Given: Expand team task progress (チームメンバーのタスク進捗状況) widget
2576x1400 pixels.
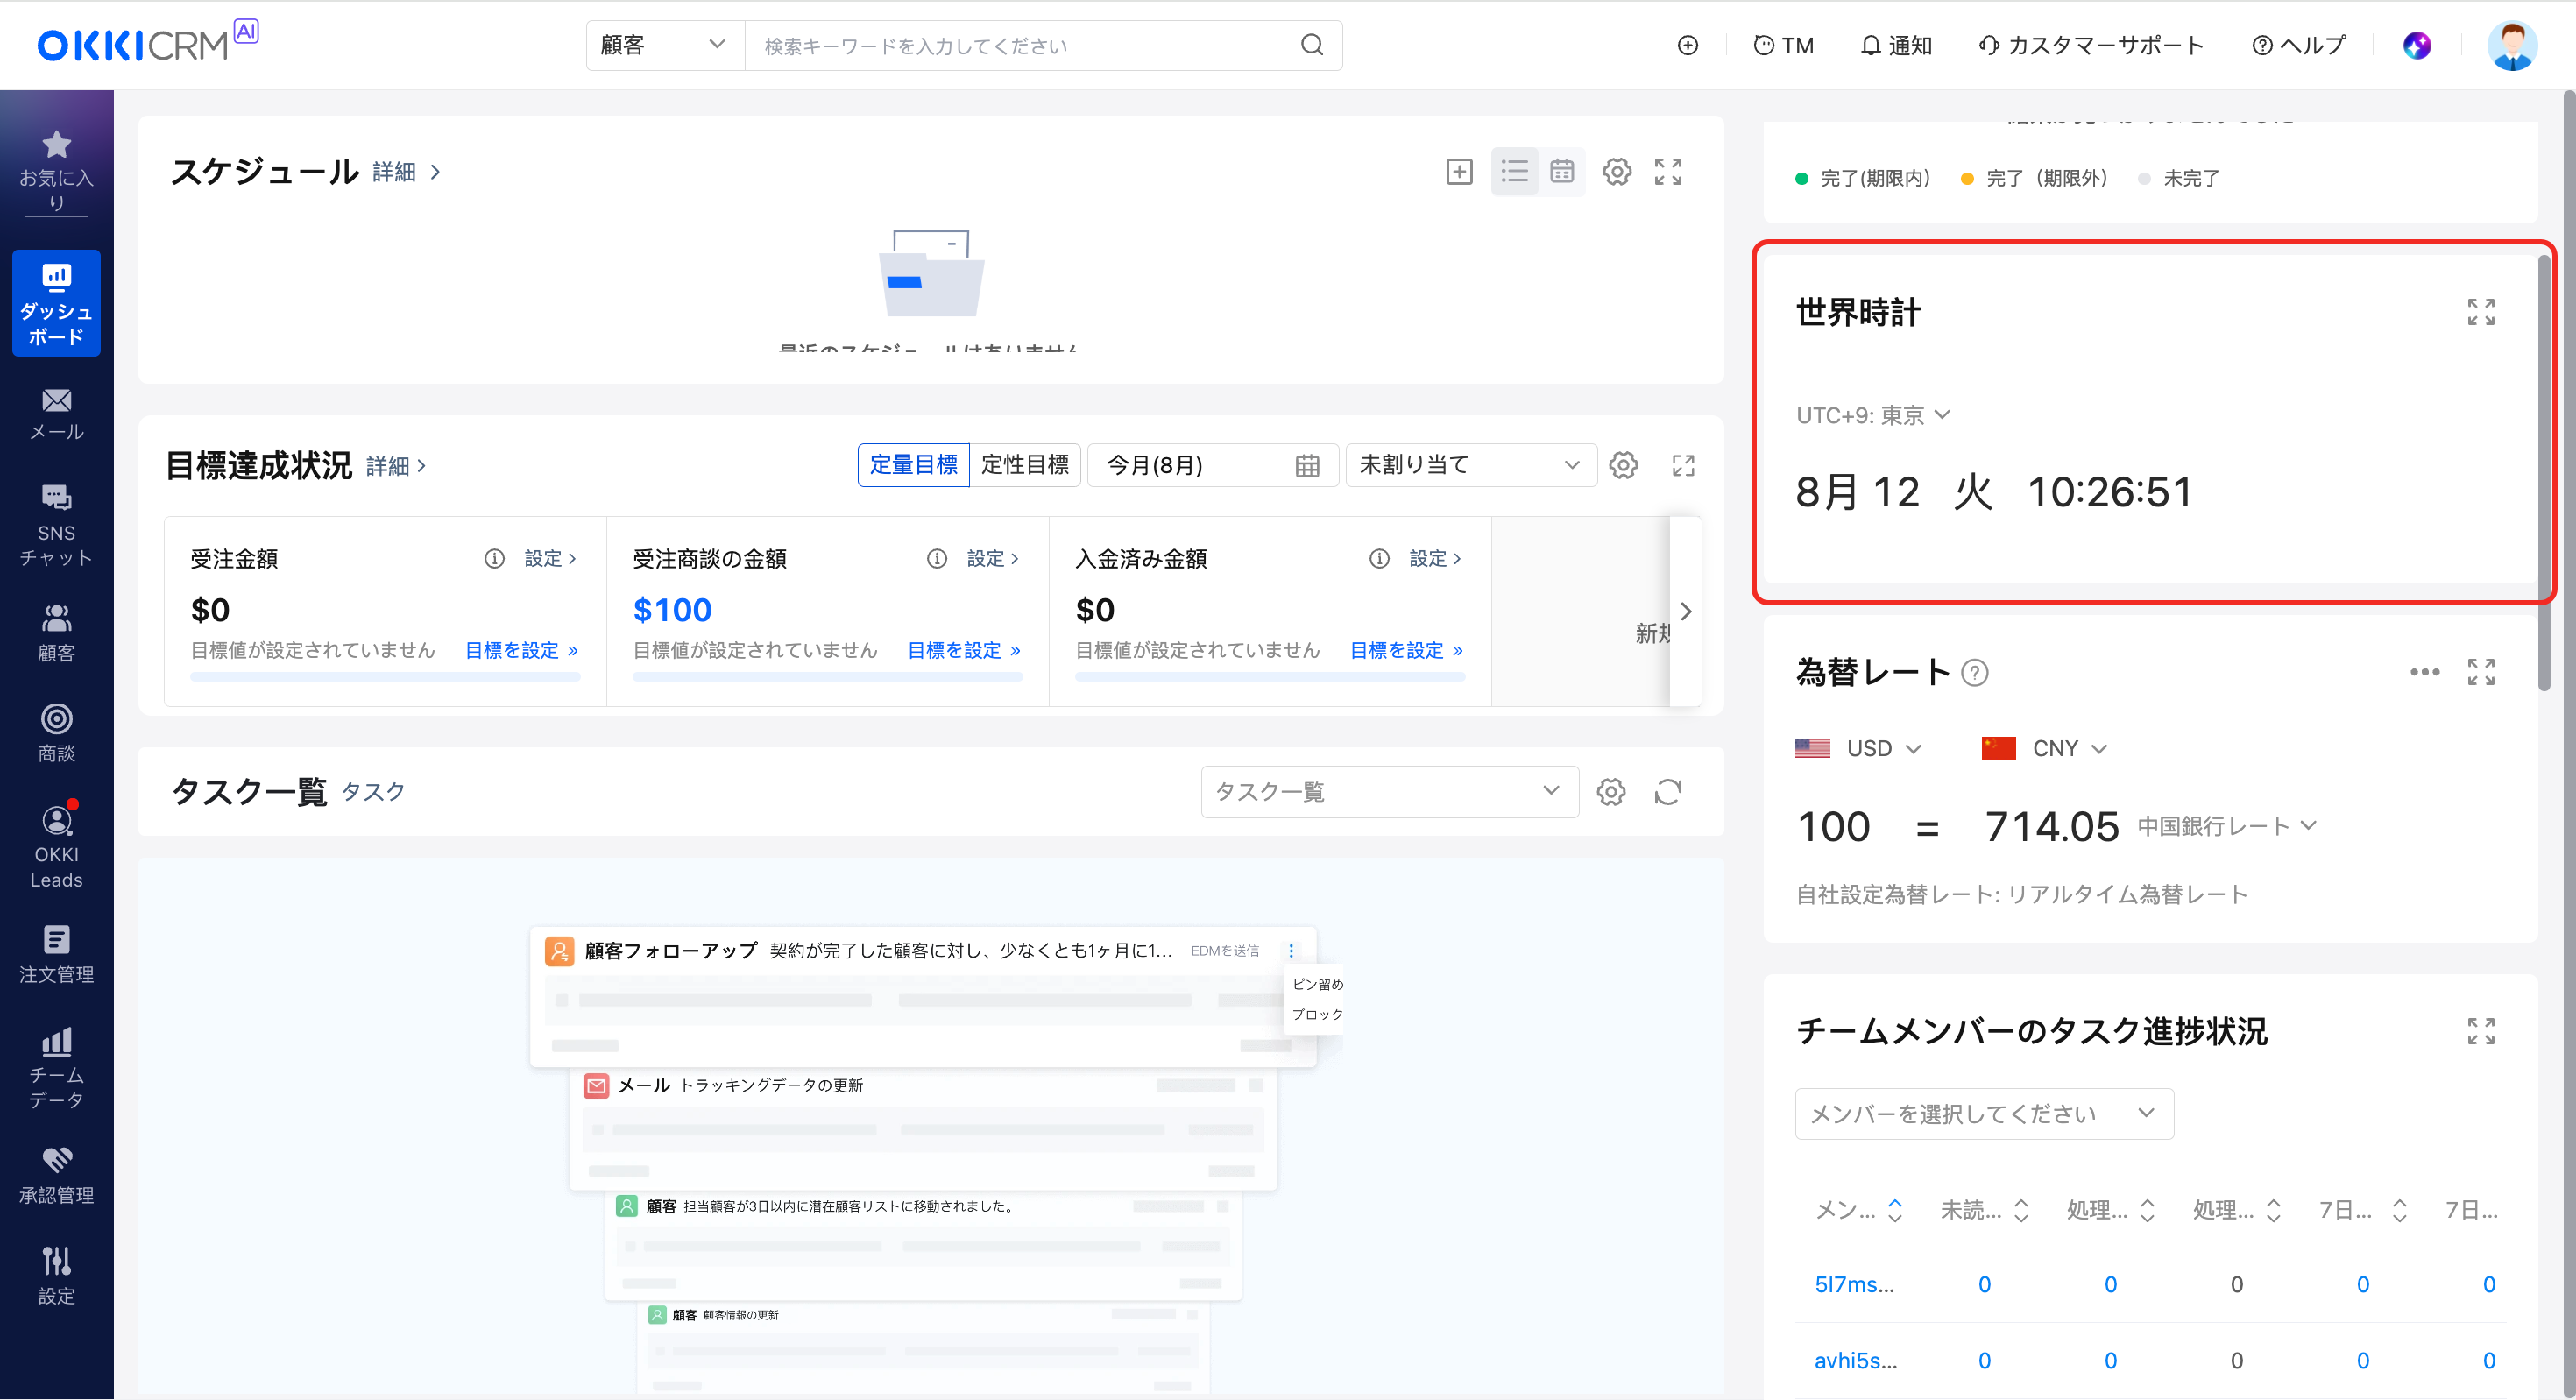Looking at the screenshot, I should tap(2480, 1031).
